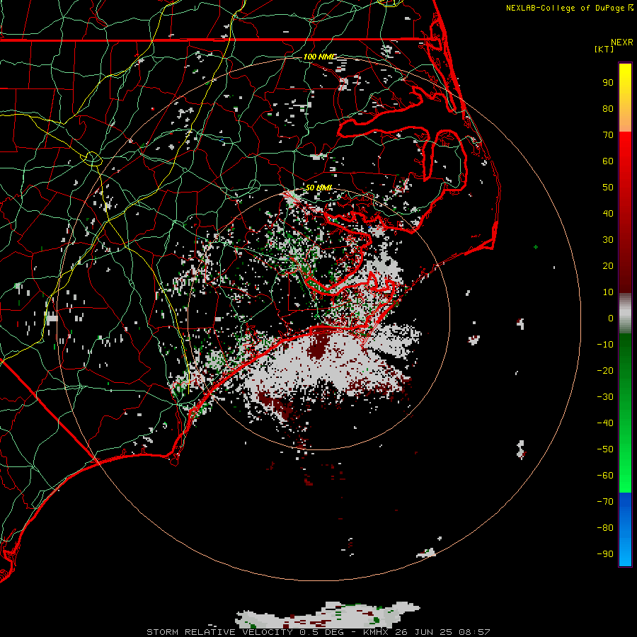Click the -50 value on the velocity scale
The width and height of the screenshot is (637, 637).
(605, 449)
